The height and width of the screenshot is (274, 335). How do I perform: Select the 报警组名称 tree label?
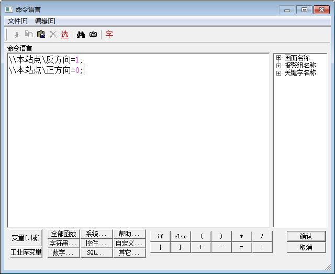pyautogui.click(x=300, y=65)
